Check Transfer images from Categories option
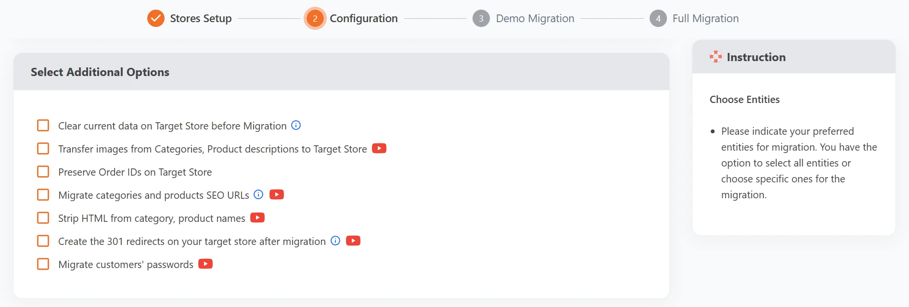Screen dimensions: 909x307 pos(43,149)
